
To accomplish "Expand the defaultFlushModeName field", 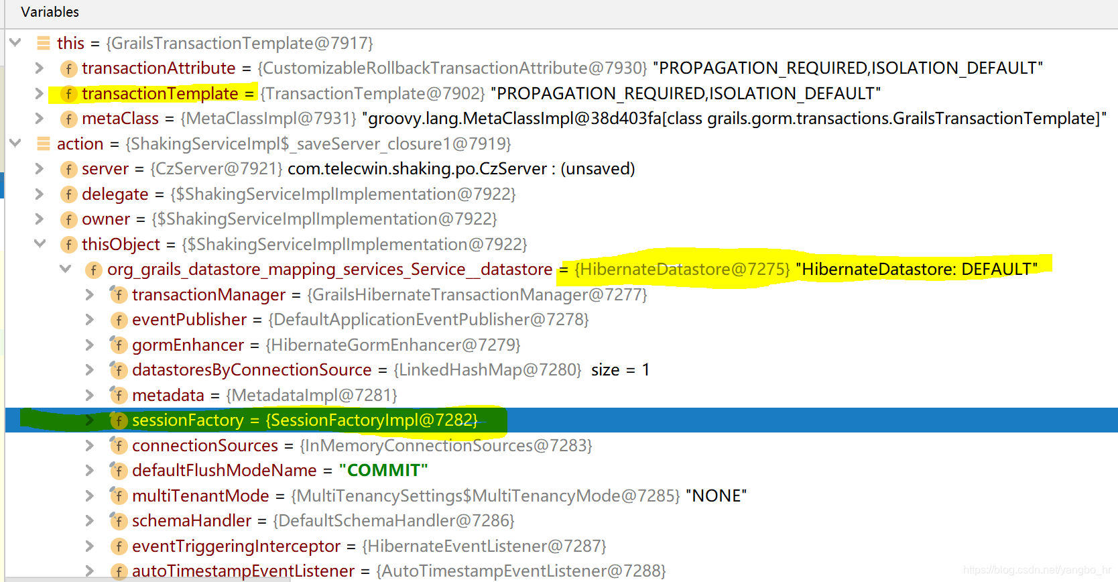I will click(x=90, y=470).
